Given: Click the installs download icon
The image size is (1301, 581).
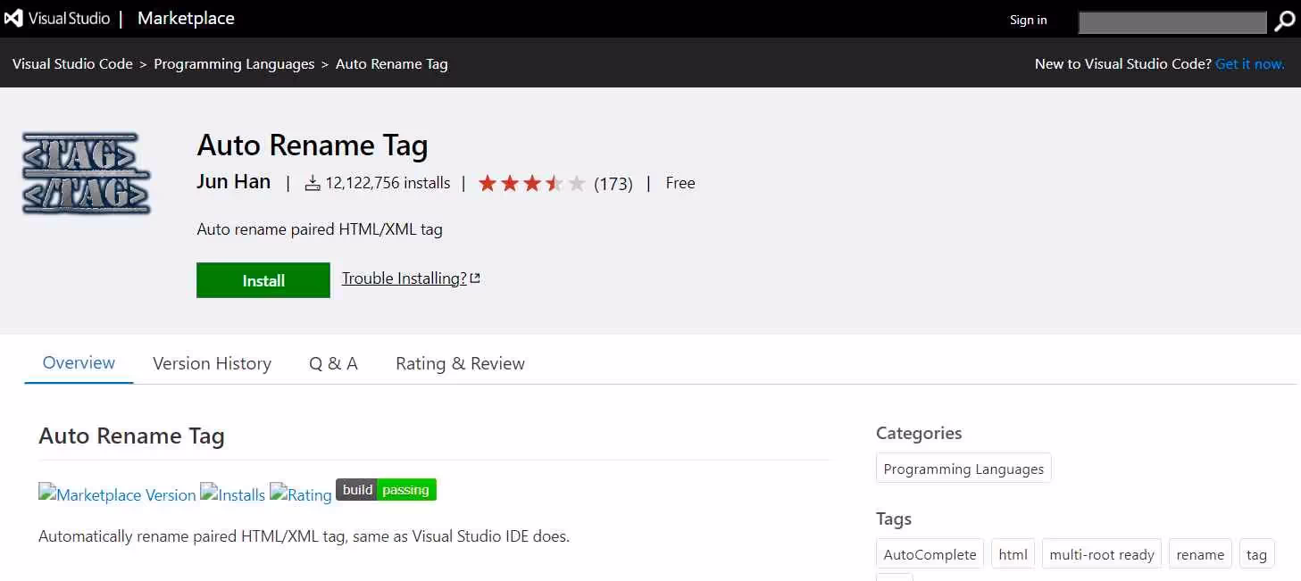Looking at the screenshot, I should tap(313, 184).
